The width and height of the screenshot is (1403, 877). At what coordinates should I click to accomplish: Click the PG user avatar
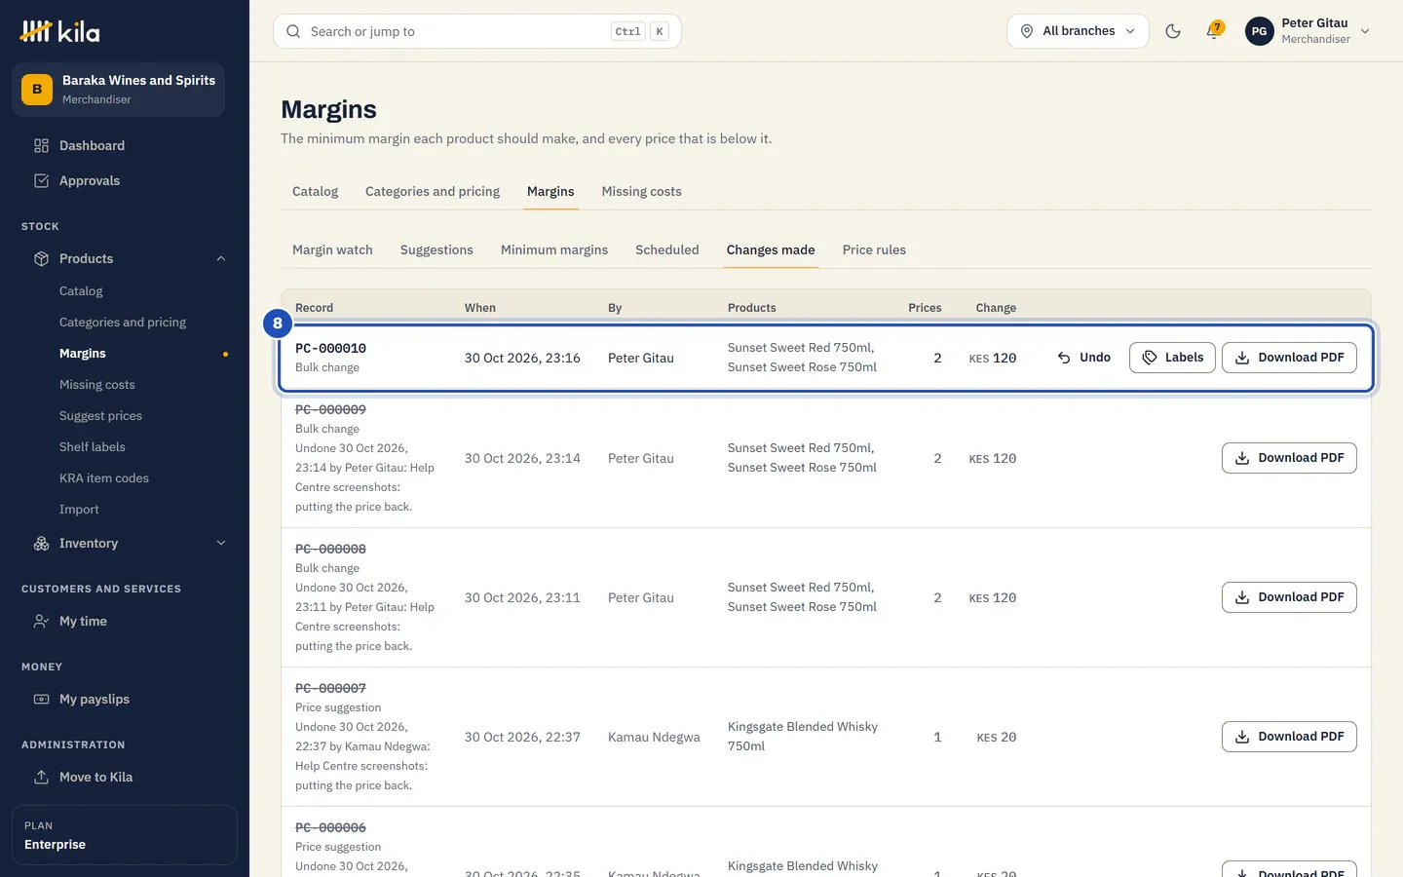click(x=1259, y=31)
